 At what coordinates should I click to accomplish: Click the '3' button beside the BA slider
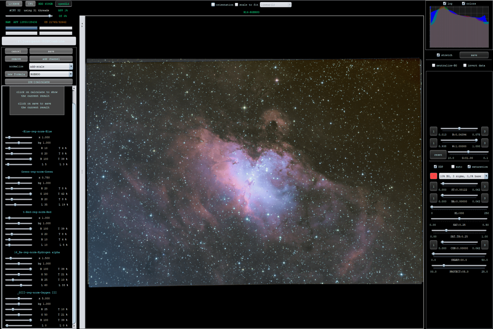pos(485,198)
